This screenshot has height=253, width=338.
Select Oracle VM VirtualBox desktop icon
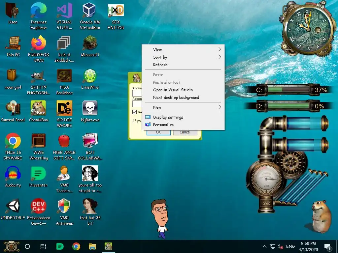point(90,16)
